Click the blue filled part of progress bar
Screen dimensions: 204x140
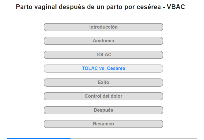click(39, 138)
